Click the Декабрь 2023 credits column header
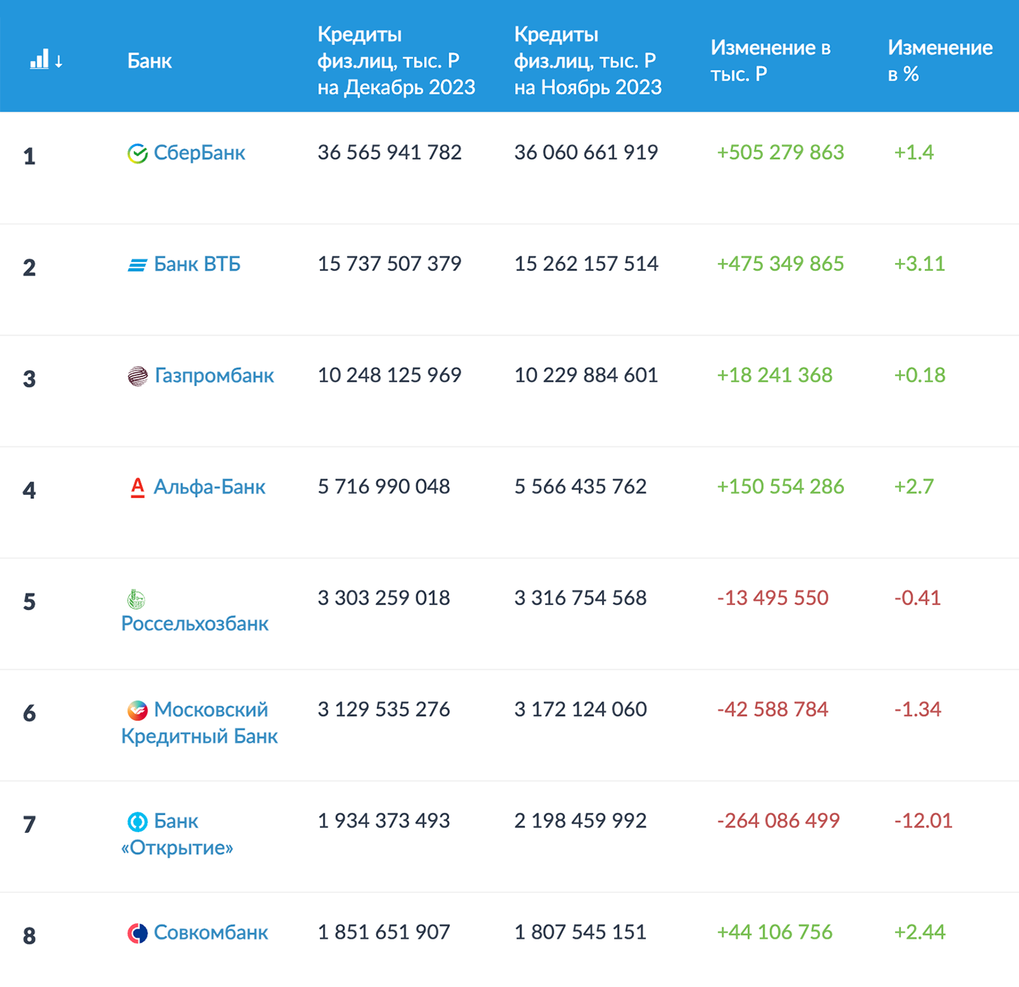The height and width of the screenshot is (987, 1019). tap(396, 61)
